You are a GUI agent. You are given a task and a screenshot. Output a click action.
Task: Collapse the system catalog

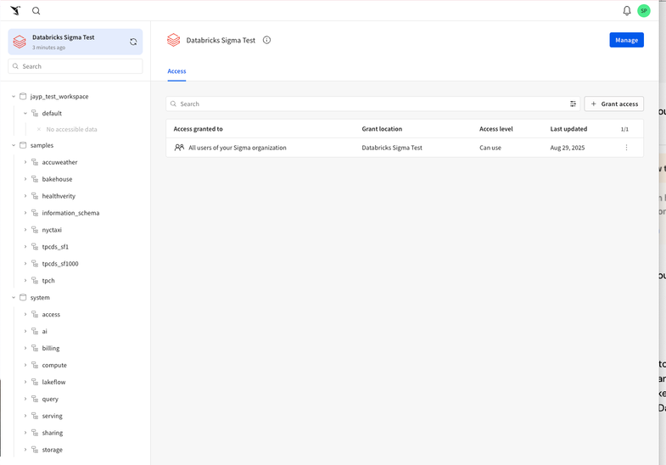click(x=14, y=298)
